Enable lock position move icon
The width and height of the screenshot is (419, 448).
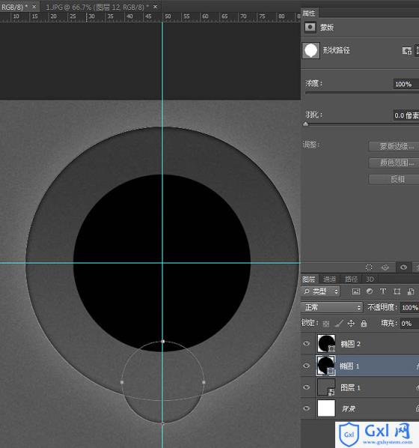351,324
